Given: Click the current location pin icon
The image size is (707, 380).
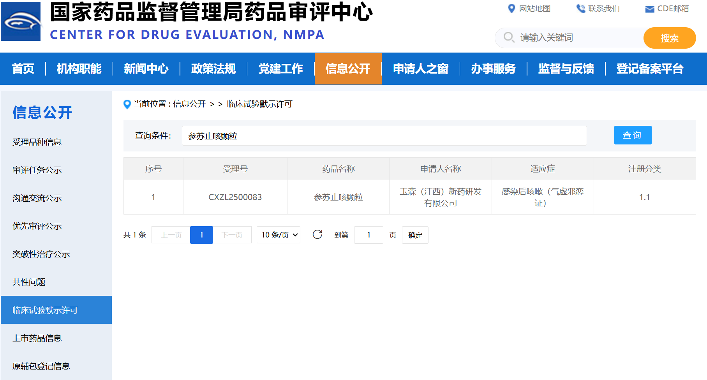Looking at the screenshot, I should 127,104.
